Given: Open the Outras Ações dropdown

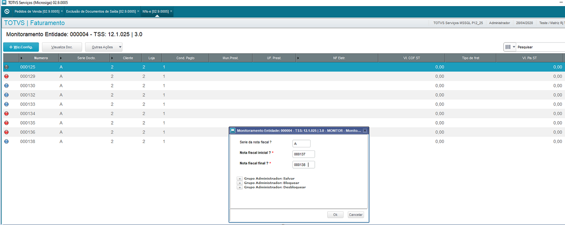Looking at the screenshot, I should pyautogui.click(x=103, y=47).
